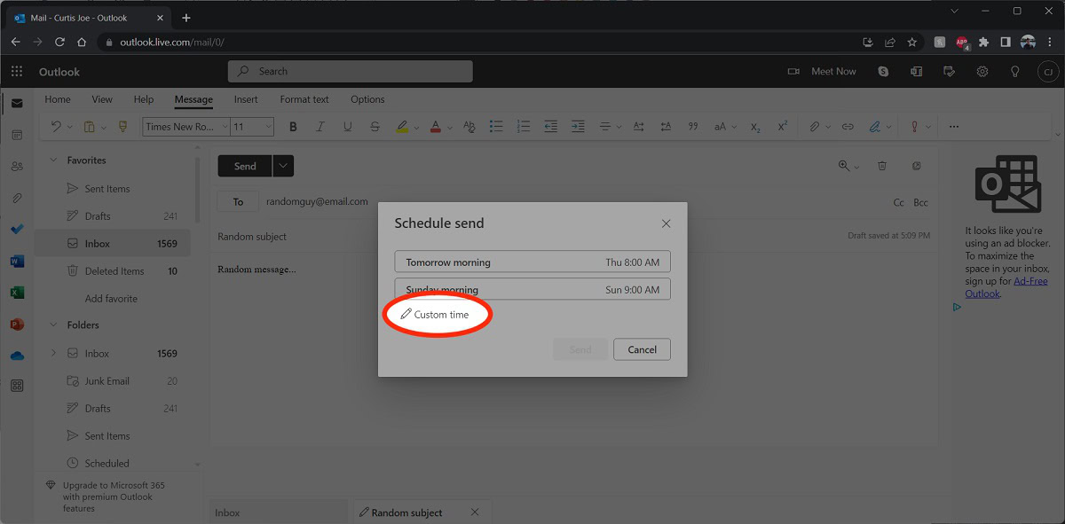This screenshot has width=1065, height=524.
Task: Close Schedule send dialog with X
Action: pos(666,223)
